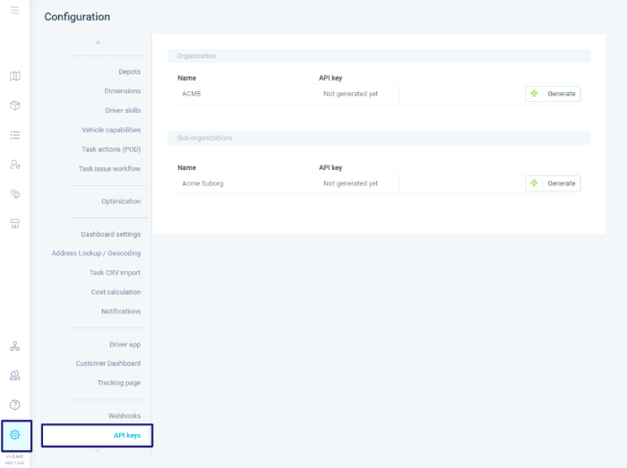Viewport: 627px width, 468px height.
Task: Click the green plus icon in ACME row
Action: (534, 93)
